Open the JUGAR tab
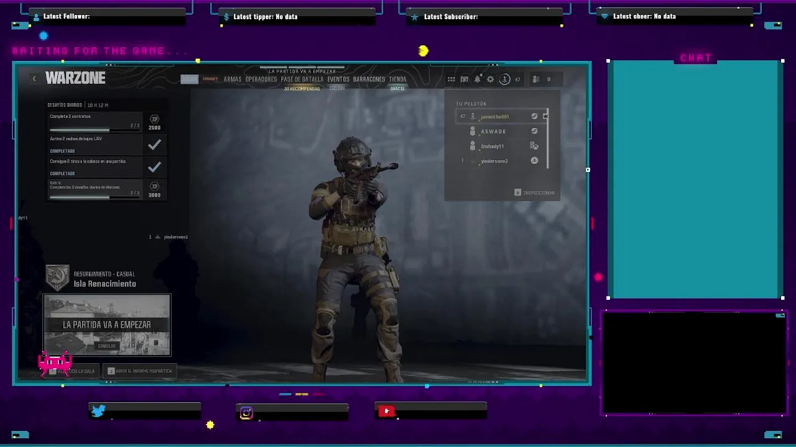This screenshot has width=796, height=447. (x=189, y=79)
